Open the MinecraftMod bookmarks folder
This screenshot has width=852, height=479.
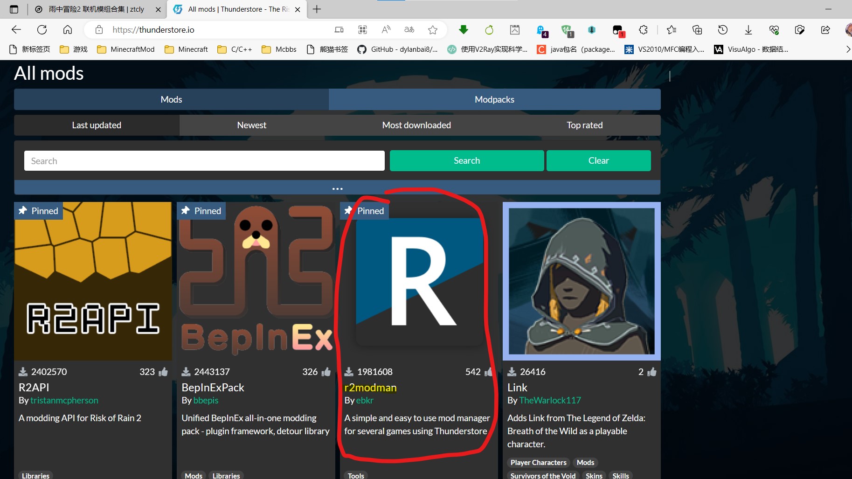click(x=125, y=49)
